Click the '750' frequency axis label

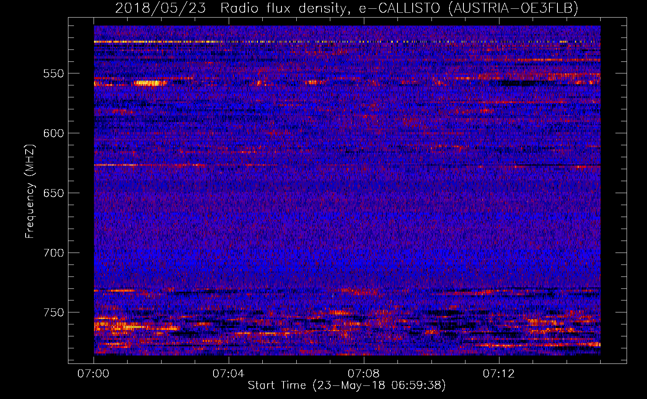[x=54, y=312]
